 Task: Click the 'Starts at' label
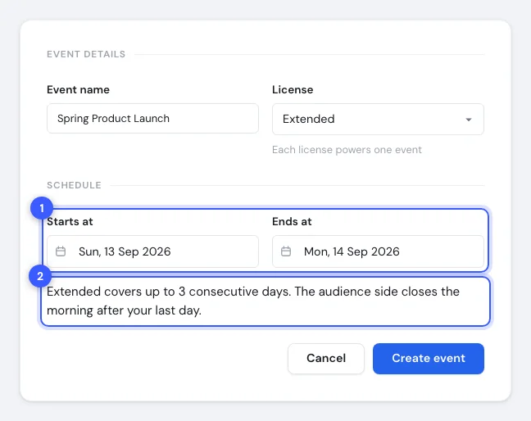70,221
